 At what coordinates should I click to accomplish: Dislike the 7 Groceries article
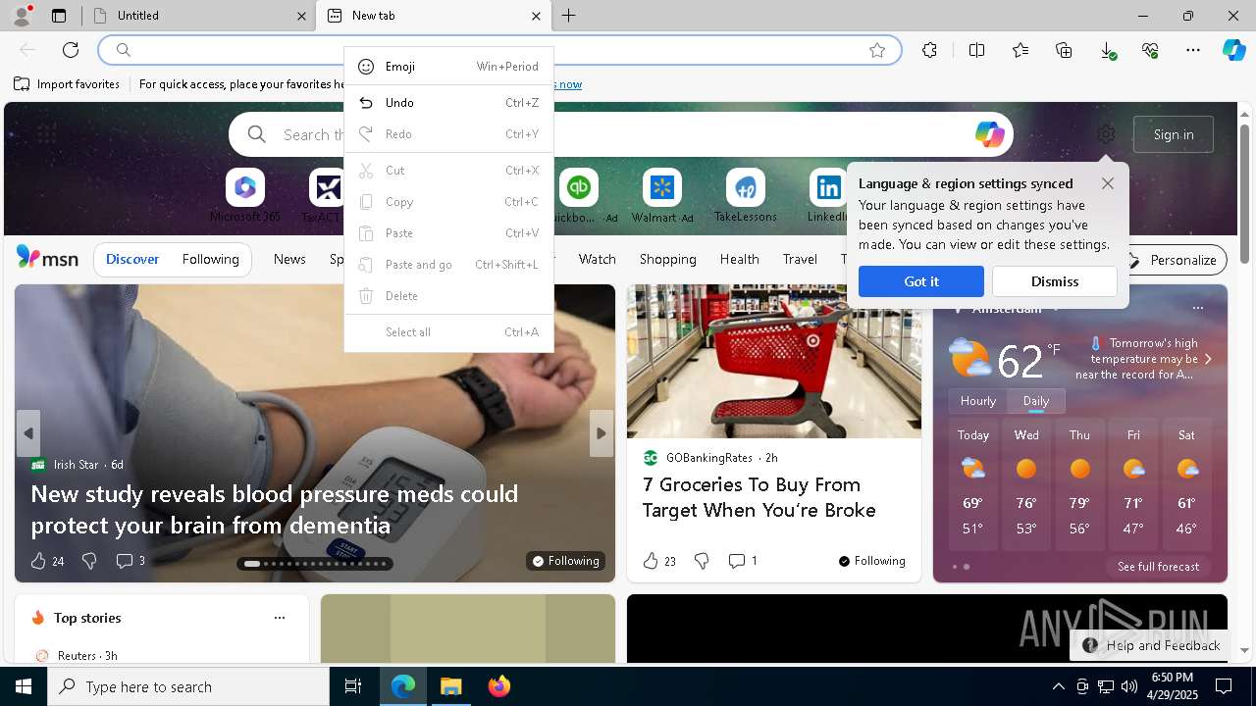coord(702,561)
